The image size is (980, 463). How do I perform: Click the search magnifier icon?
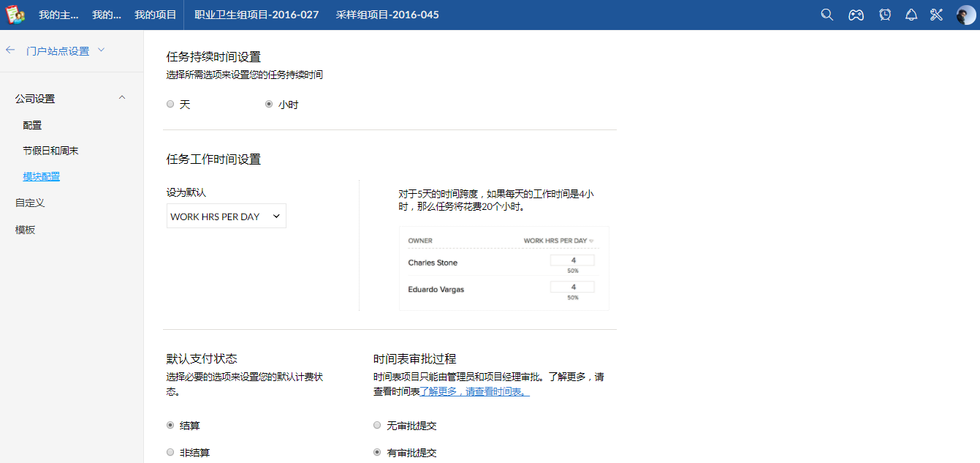tap(827, 15)
